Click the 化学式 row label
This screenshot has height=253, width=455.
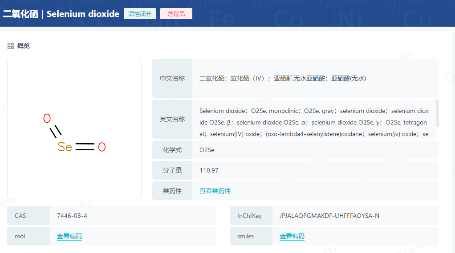(172, 150)
